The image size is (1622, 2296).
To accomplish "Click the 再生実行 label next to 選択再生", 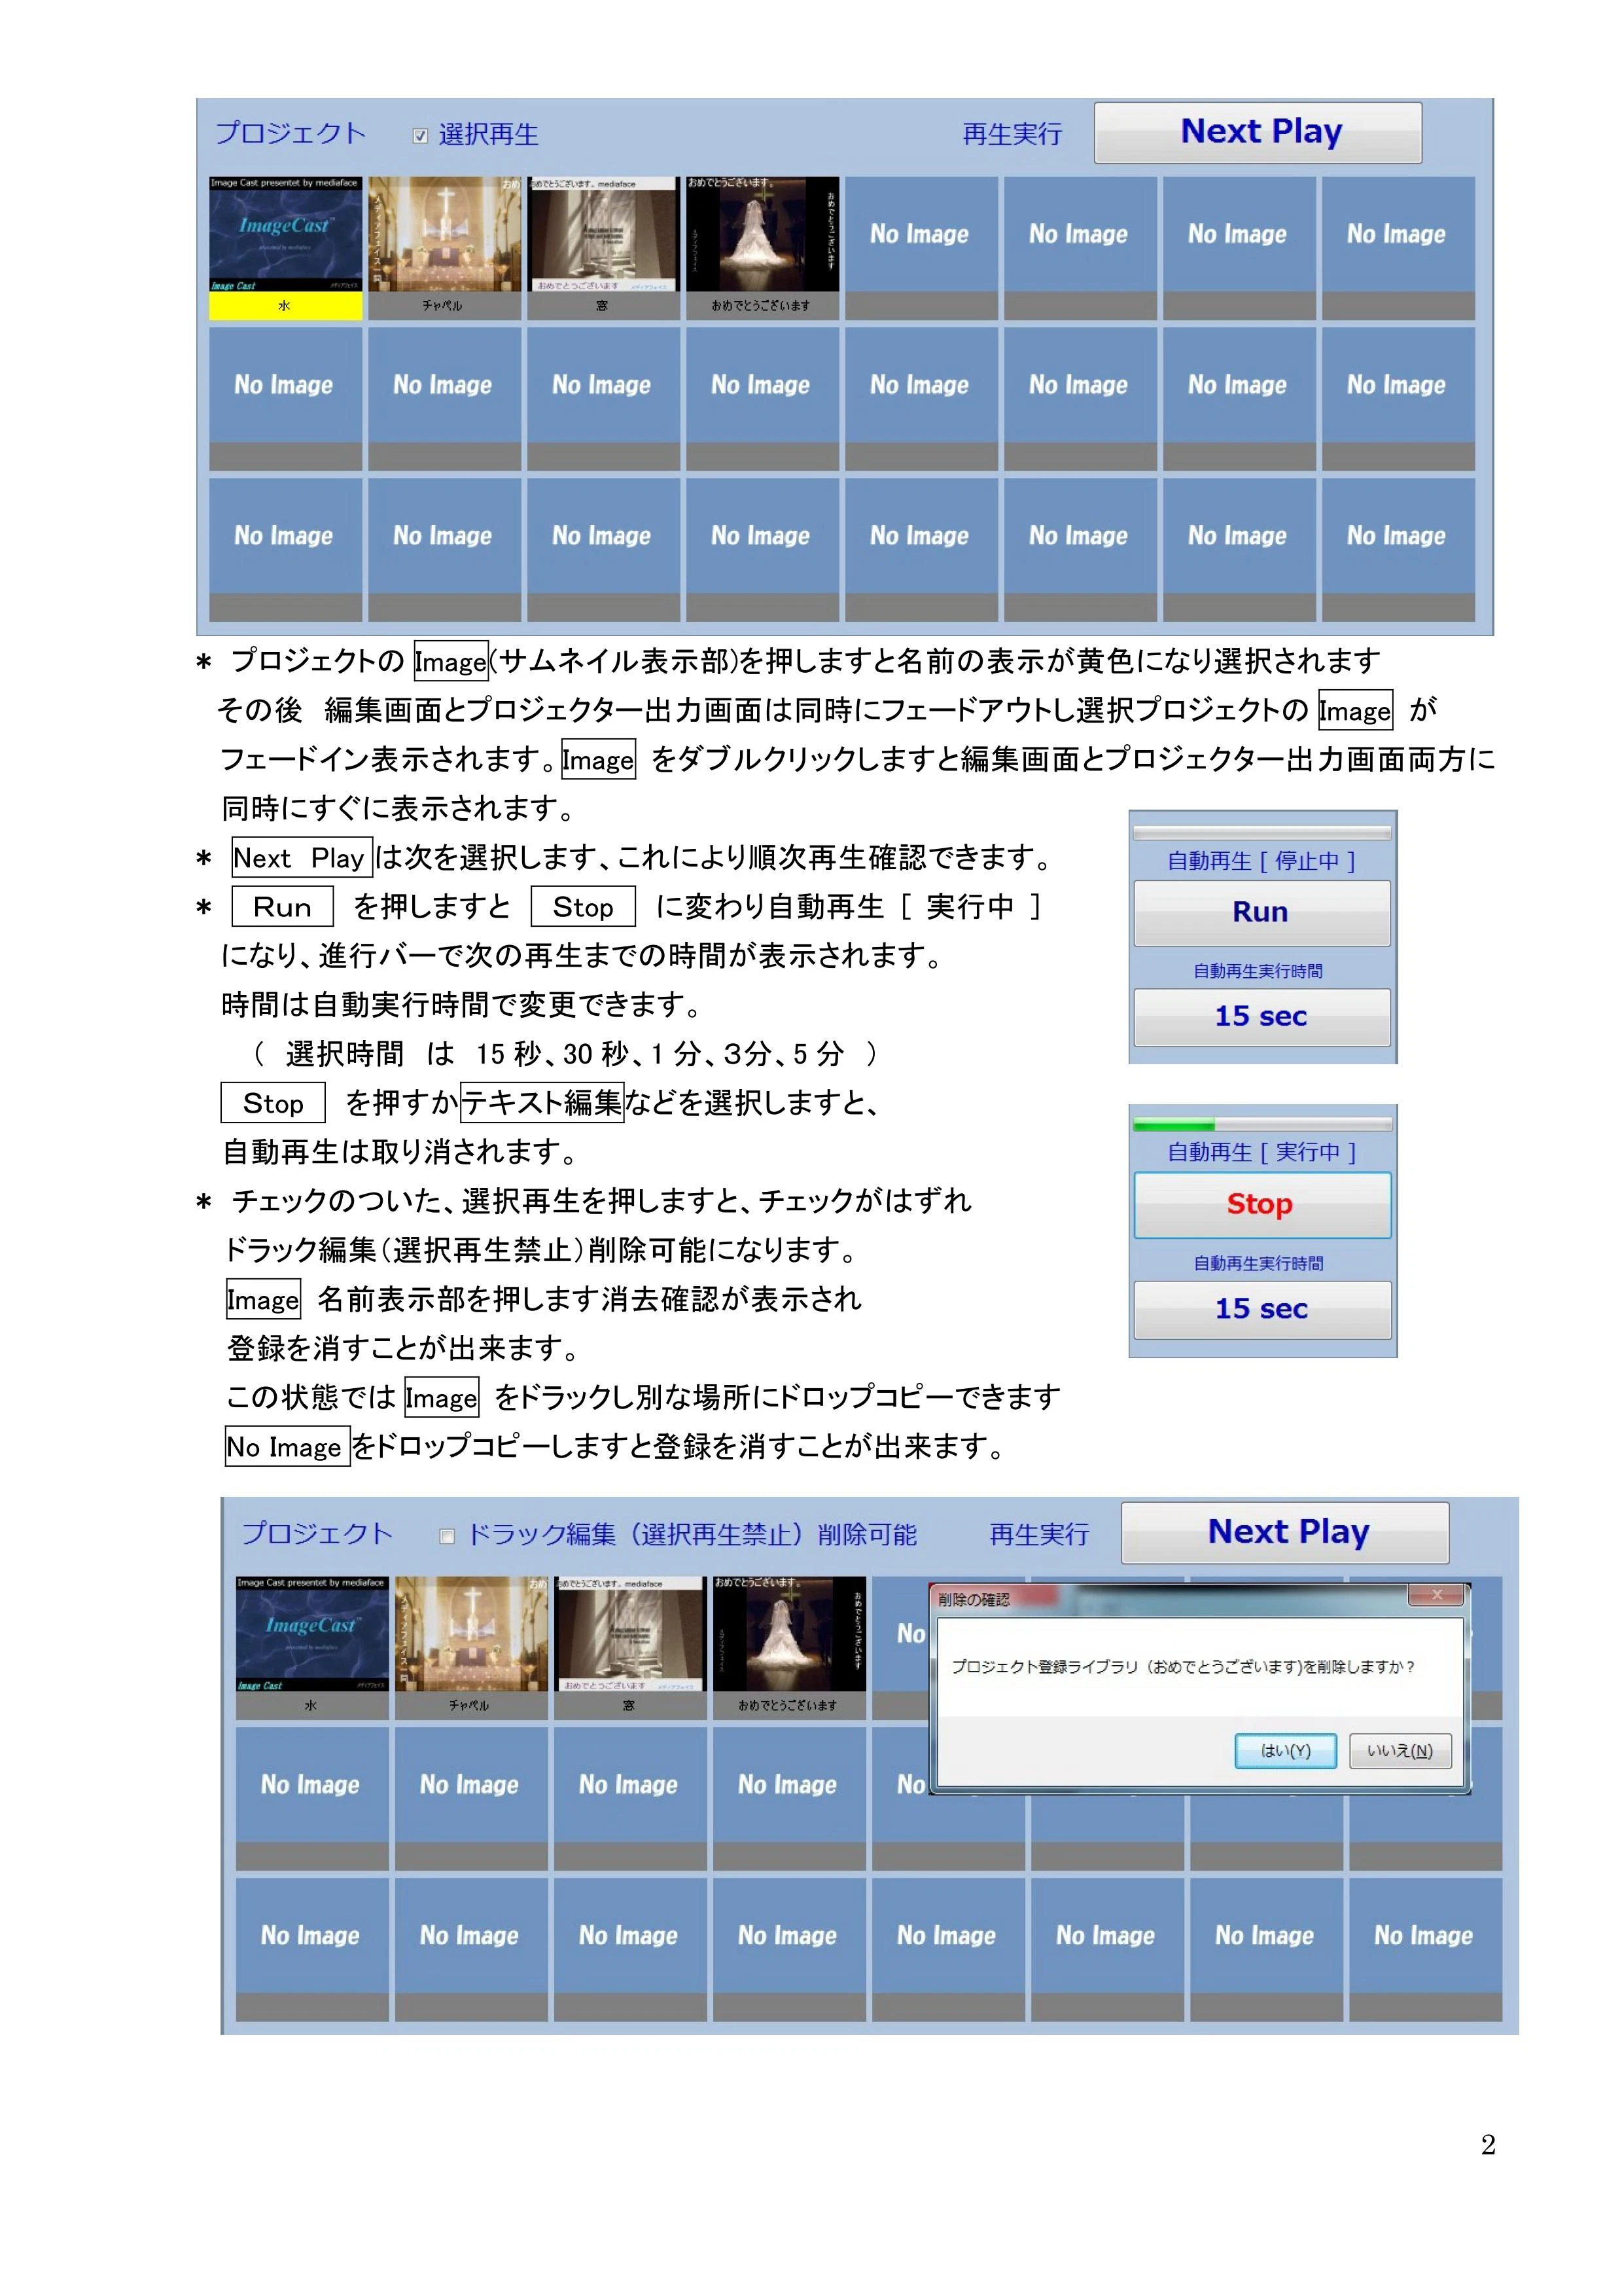I will (x=1012, y=134).
